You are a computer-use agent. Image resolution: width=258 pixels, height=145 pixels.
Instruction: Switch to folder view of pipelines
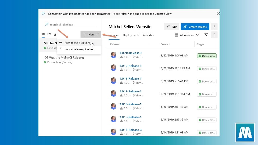(49, 34)
